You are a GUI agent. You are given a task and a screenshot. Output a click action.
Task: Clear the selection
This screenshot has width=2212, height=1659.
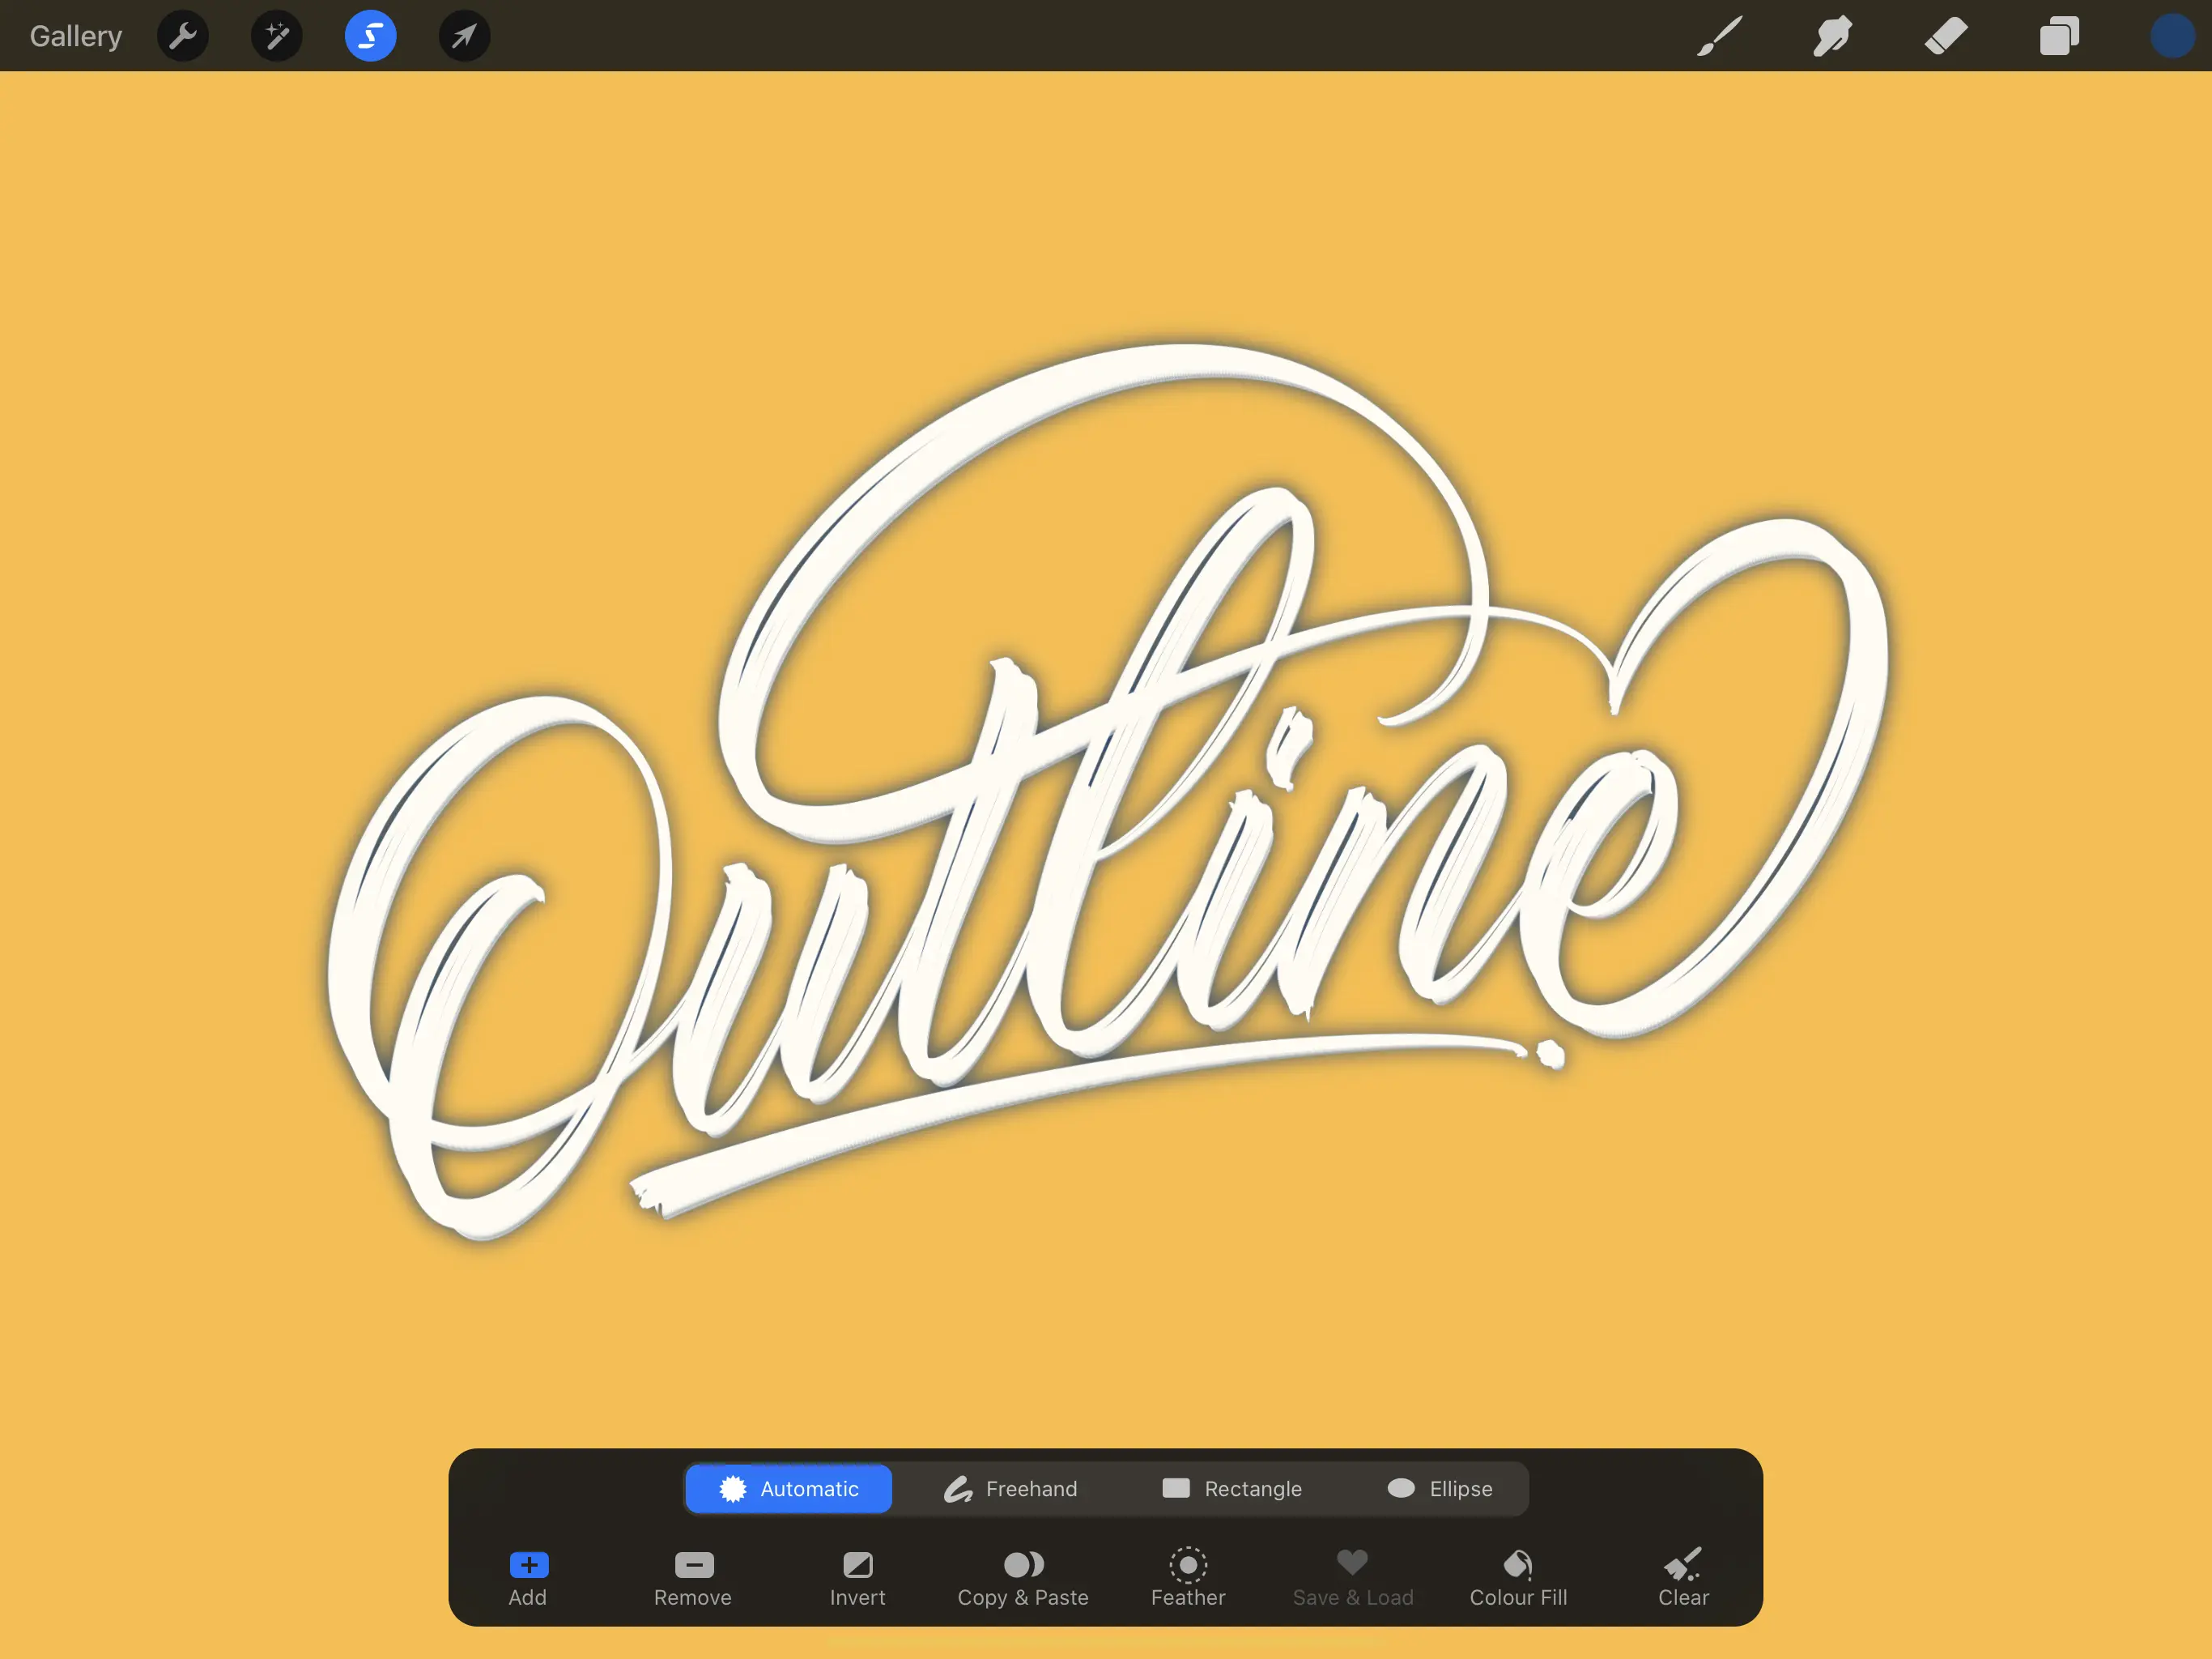coord(1683,1579)
